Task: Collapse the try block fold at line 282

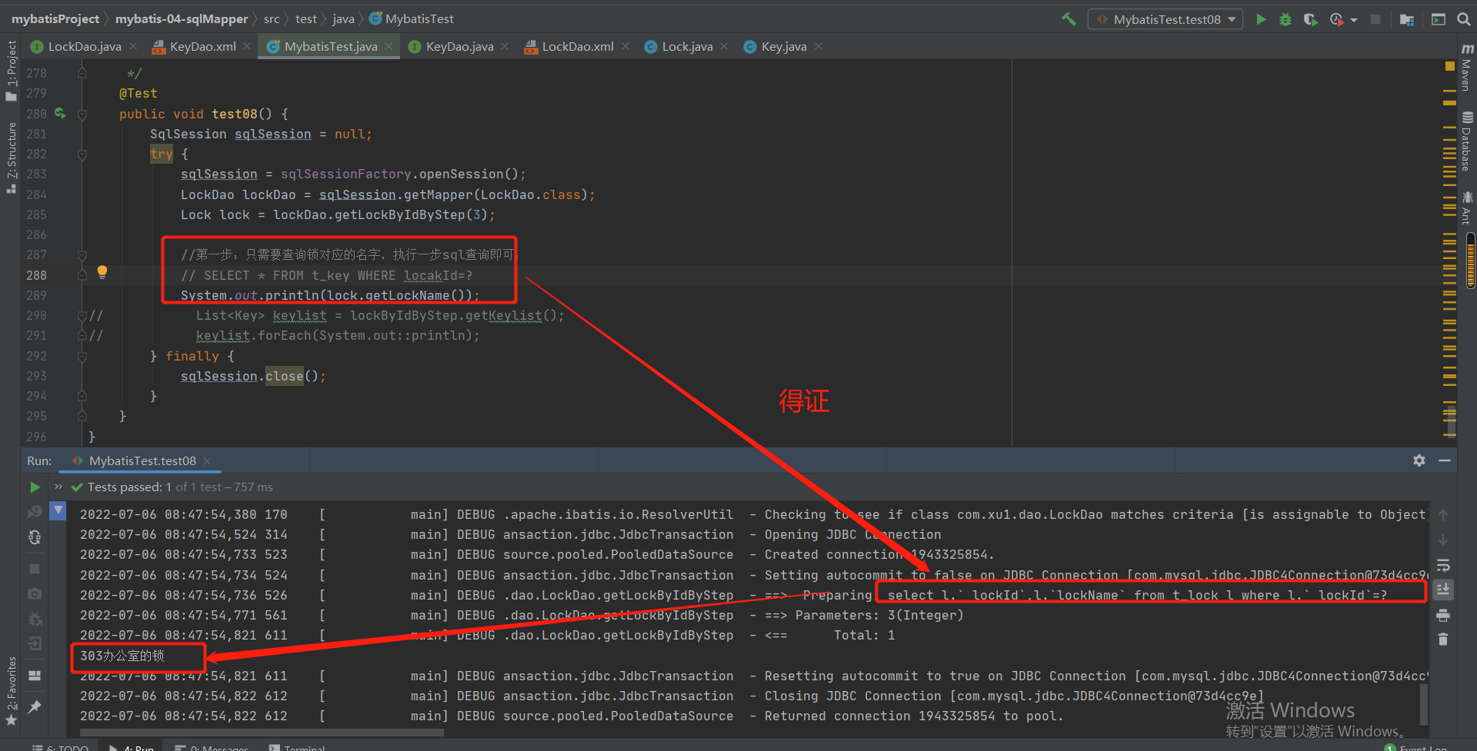Action: [82, 155]
